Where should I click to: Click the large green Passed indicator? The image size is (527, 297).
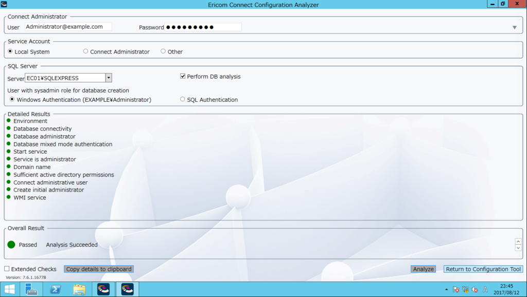(11, 245)
